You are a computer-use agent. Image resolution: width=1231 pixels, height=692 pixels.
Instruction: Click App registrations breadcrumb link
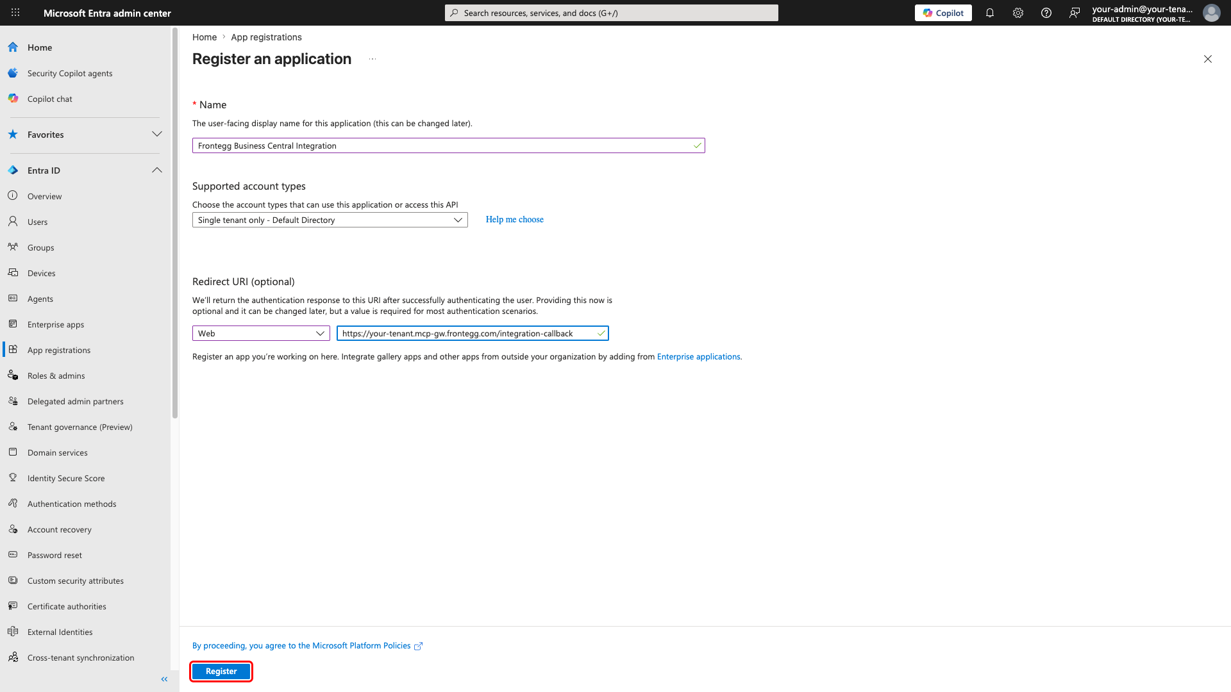266,37
